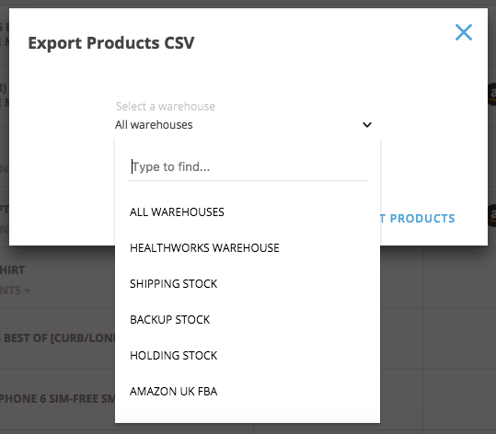Select BACKUP STOCK from the dropdown
496x434 pixels.
pos(170,320)
